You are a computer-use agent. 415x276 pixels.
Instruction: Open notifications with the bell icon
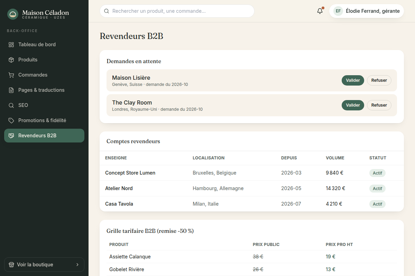pos(320,11)
